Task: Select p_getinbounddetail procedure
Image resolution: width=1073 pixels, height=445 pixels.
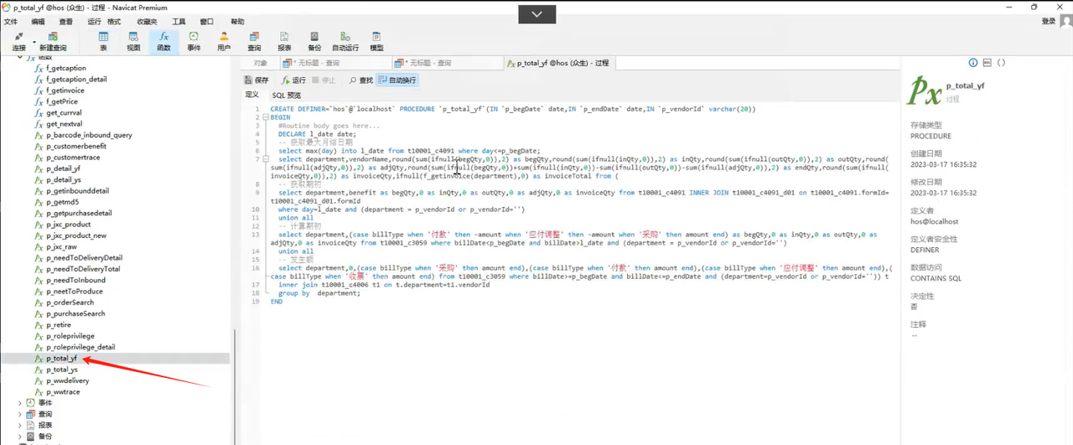Action: point(77,191)
